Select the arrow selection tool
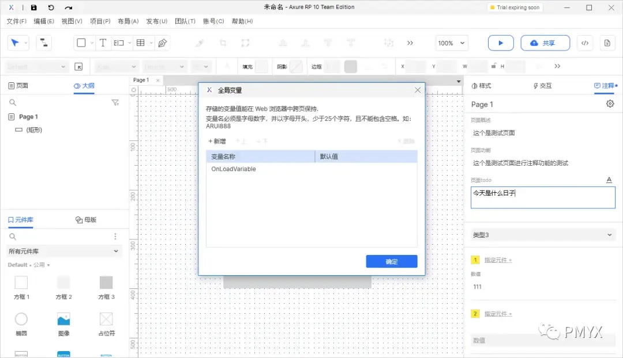The width and height of the screenshot is (623, 358). click(x=14, y=43)
